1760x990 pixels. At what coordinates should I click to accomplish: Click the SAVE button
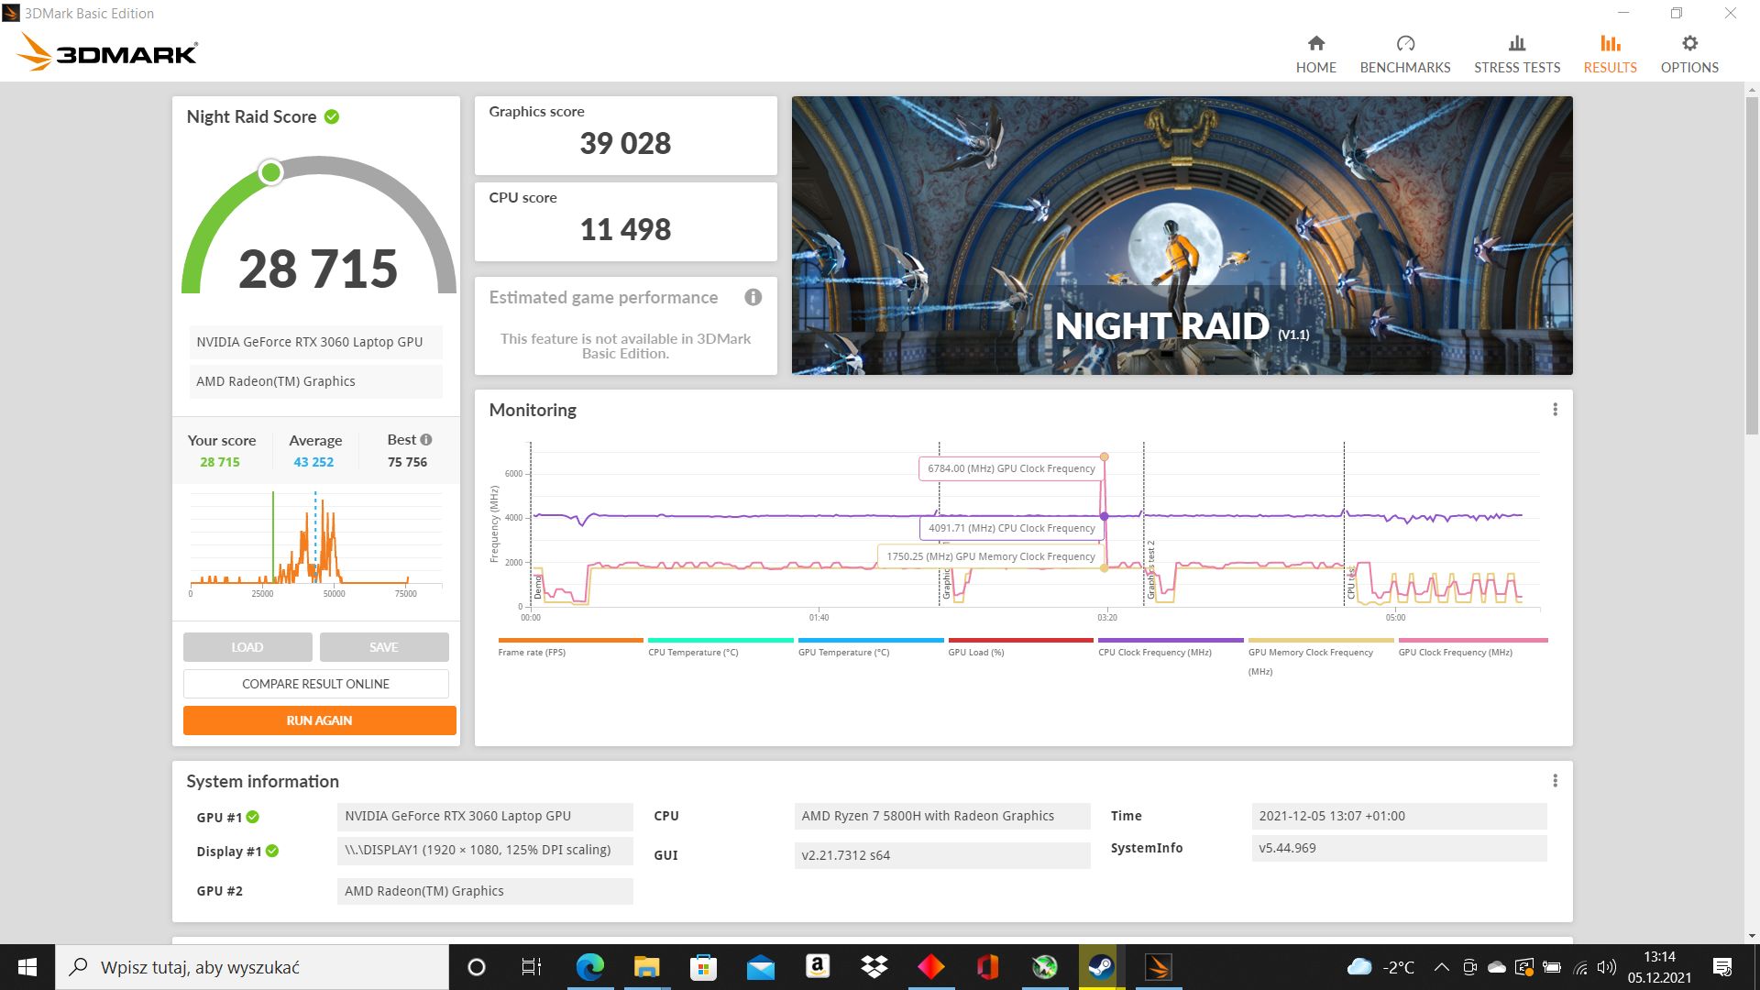coord(384,647)
